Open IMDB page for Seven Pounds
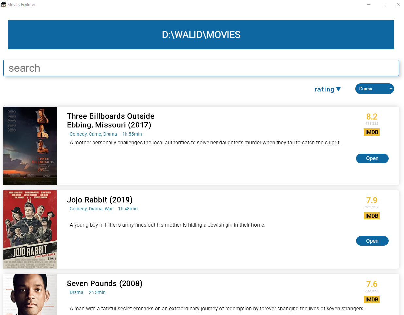This screenshot has width=404, height=315. [x=372, y=299]
